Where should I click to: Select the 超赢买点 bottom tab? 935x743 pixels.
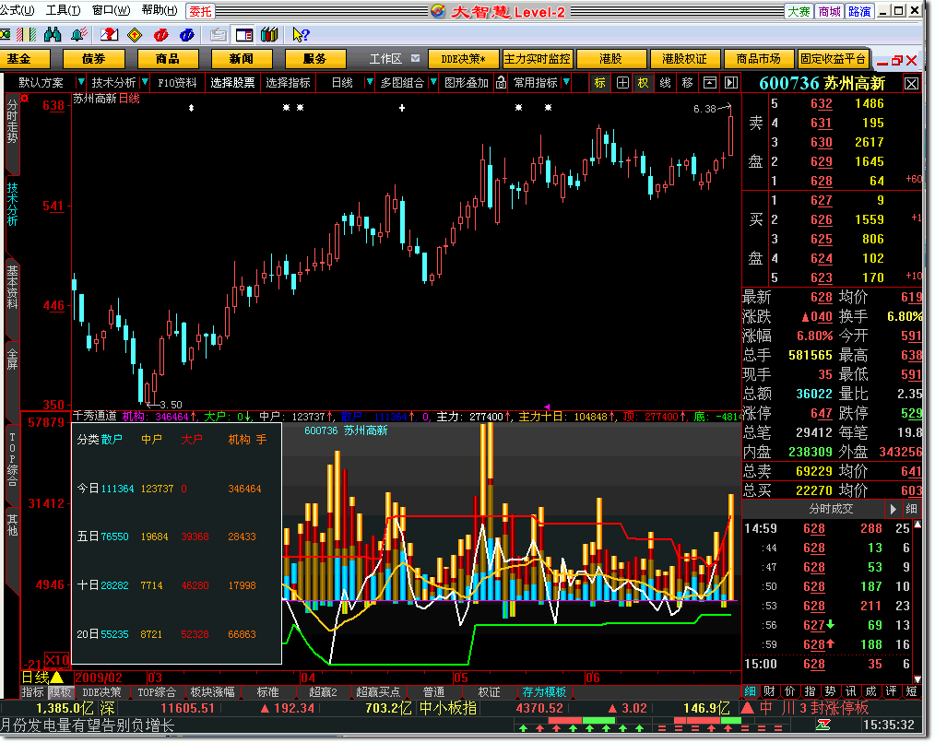pos(378,691)
